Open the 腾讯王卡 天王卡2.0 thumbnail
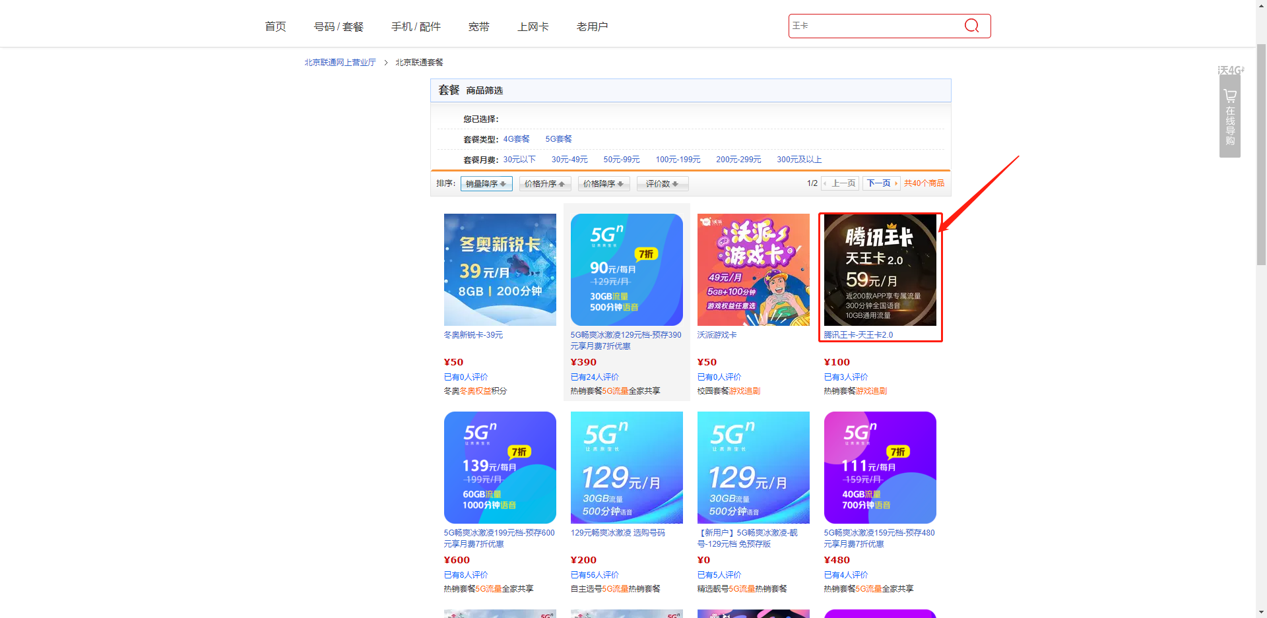 click(x=880, y=270)
